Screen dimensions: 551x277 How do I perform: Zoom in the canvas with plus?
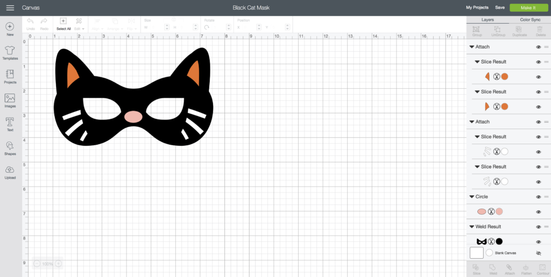click(59, 264)
